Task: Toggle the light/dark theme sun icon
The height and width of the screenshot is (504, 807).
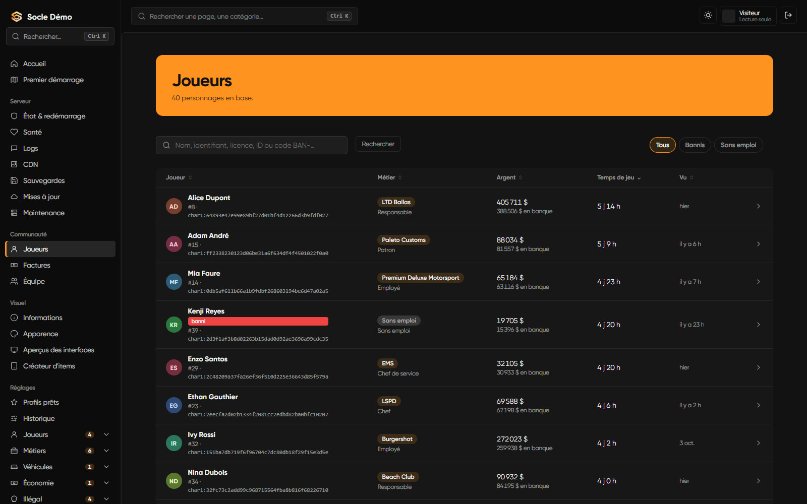Action: tap(708, 15)
